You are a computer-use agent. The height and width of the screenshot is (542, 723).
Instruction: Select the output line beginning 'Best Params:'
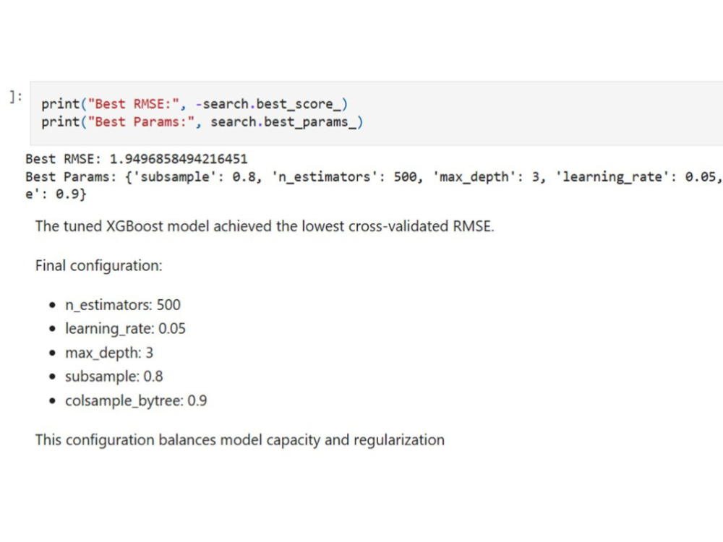pos(374,177)
